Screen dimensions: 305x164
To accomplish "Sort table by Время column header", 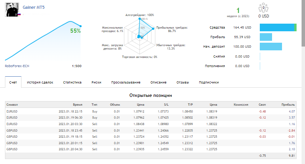I will [x=78, y=105].
